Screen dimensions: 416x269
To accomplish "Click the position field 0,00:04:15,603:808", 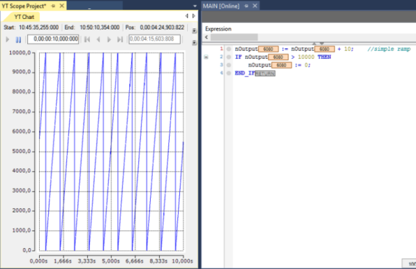I will tap(154, 39).
